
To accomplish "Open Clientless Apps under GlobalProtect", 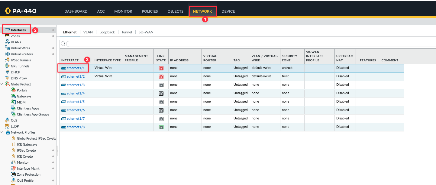I will click(28, 108).
